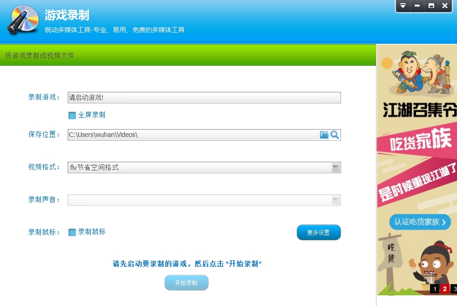Expand the 录制声音 sound source dropdown
Viewport: 457px width, 306px height.
pos(204,200)
